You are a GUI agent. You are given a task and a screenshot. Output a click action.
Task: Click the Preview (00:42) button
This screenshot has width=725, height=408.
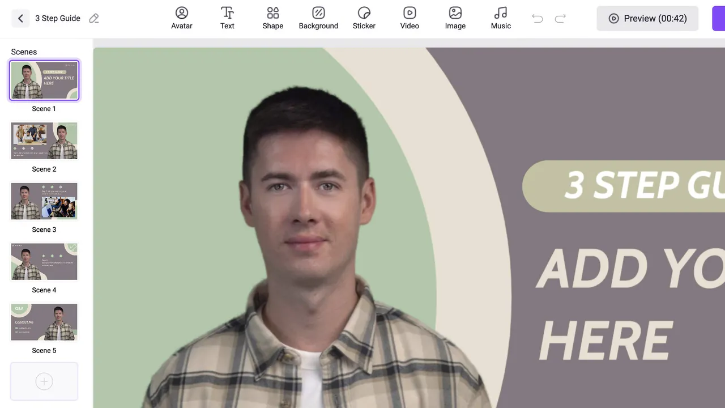(x=647, y=19)
